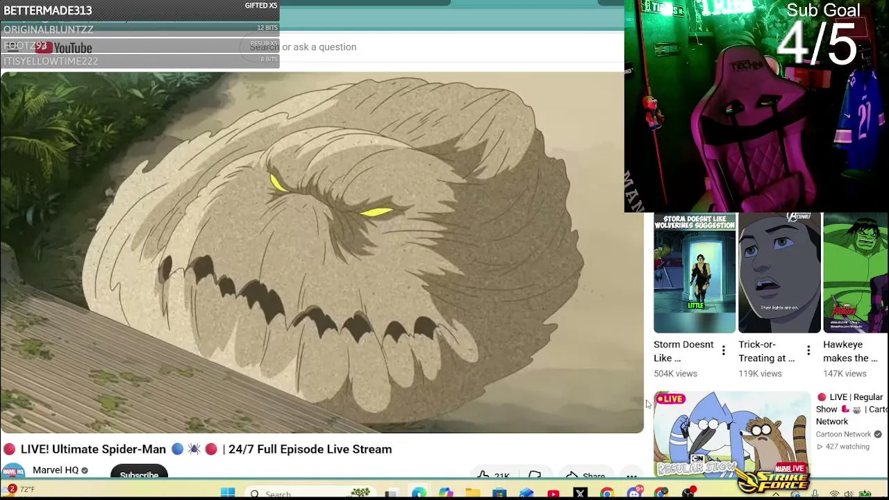Click the 'Trick-or-Treating at ...' title
The image size is (889, 500).
[766, 351]
